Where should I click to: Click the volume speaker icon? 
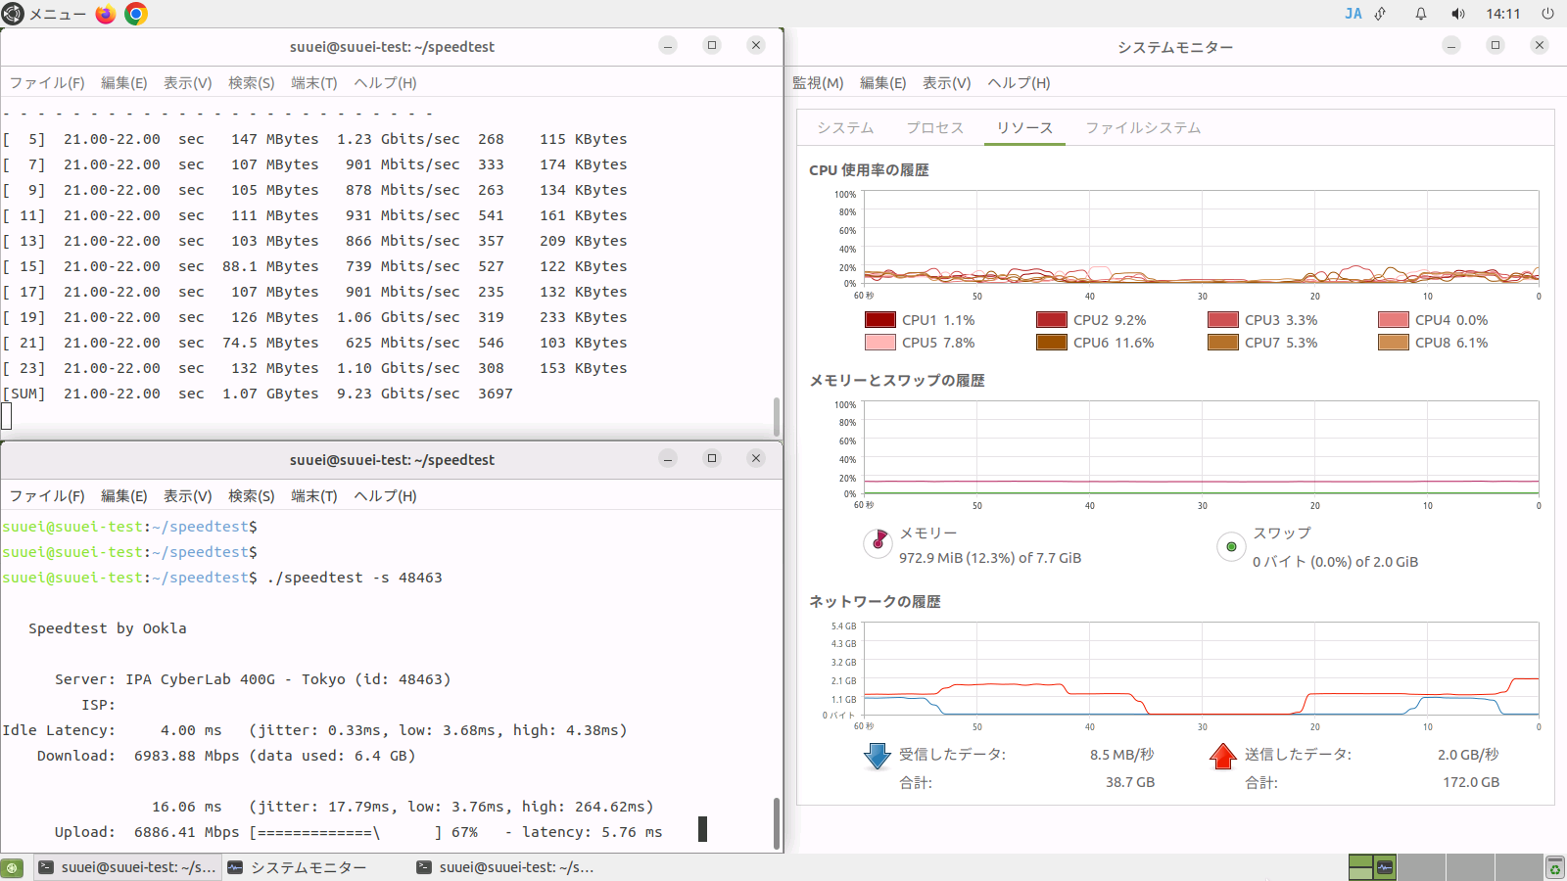tap(1458, 14)
